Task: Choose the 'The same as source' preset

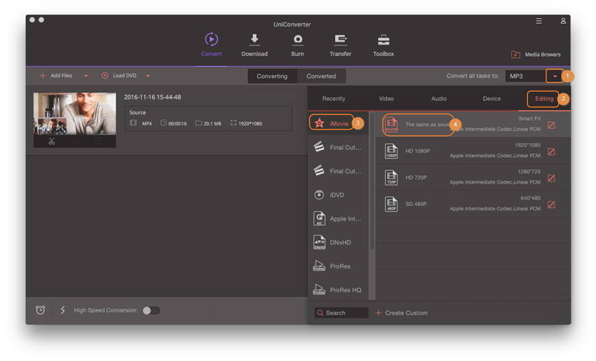Action: [473, 124]
